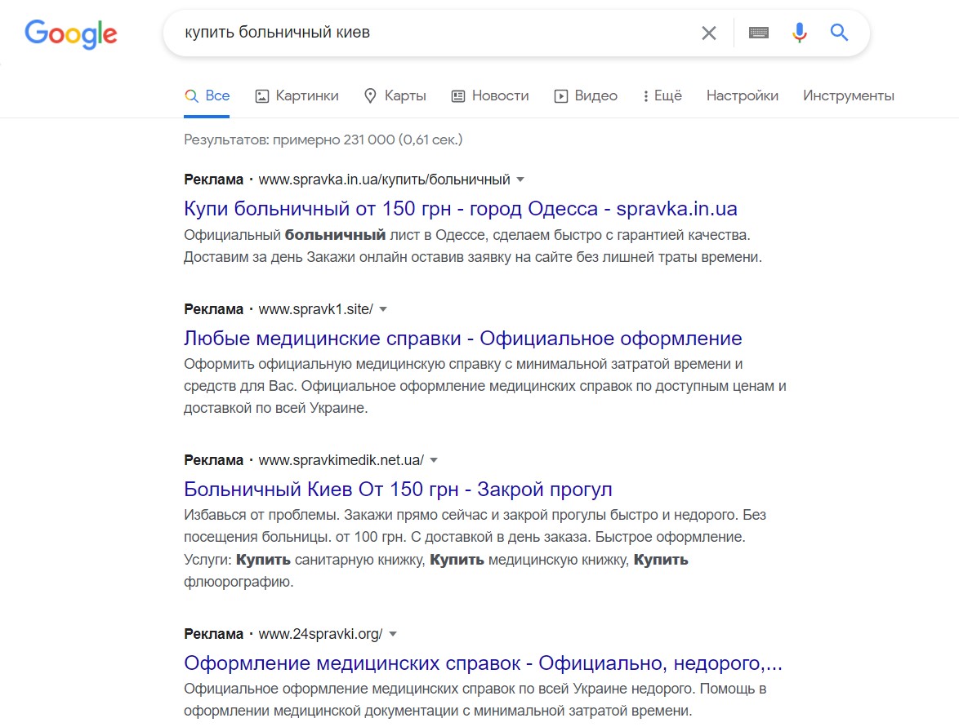Open the 'Купи больничный от 150 грн' link
The height and width of the screenshot is (727, 959).
(x=460, y=209)
